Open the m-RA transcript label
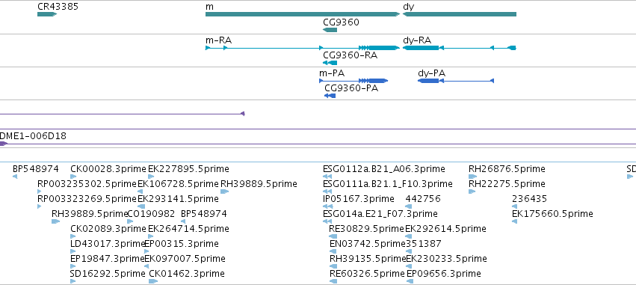Image resolution: width=636 pixels, height=285 pixels. click(219, 40)
